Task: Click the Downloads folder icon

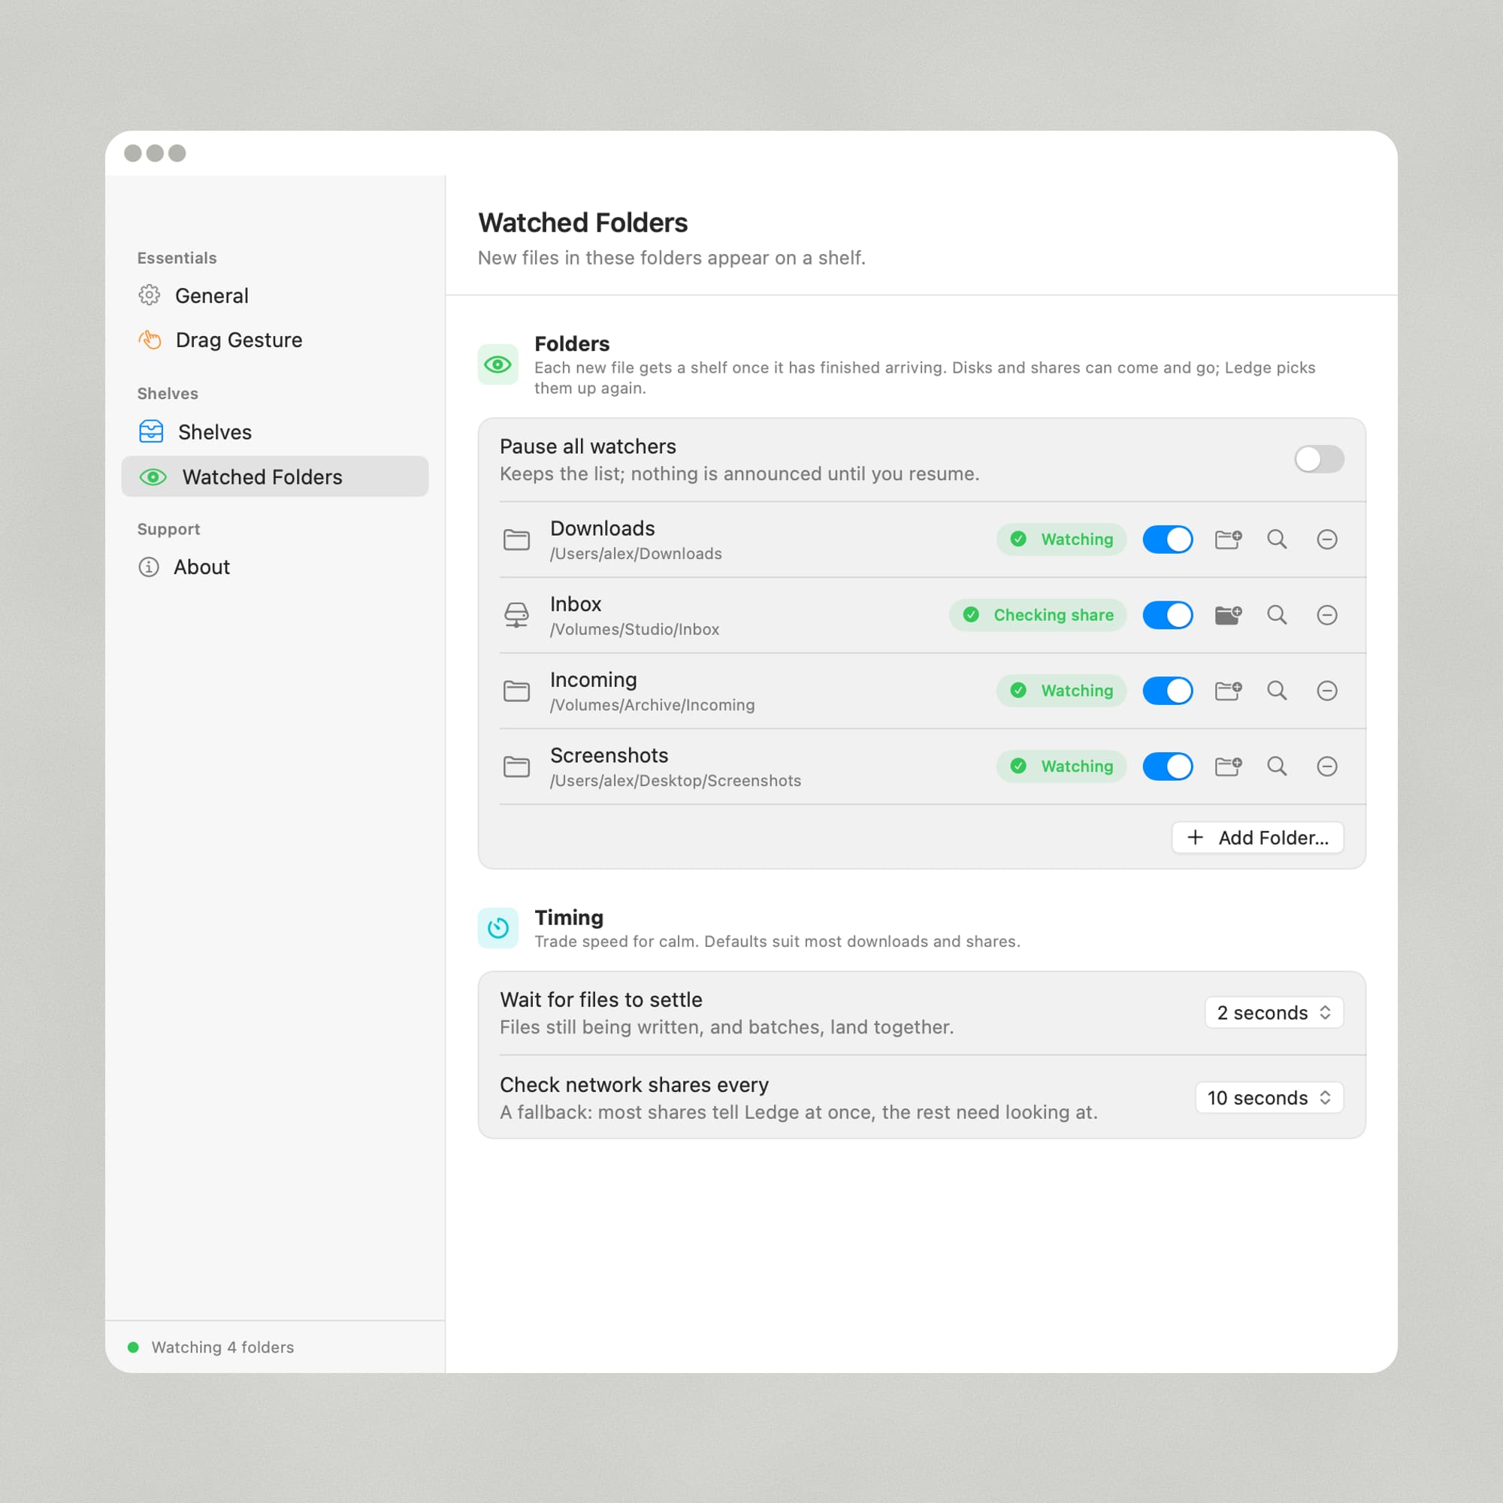Action: click(516, 539)
